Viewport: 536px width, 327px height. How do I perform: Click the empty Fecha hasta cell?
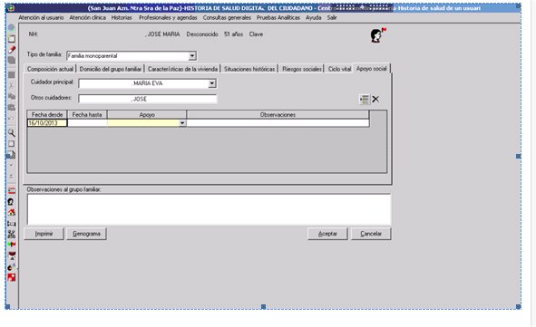pyautogui.click(x=87, y=123)
